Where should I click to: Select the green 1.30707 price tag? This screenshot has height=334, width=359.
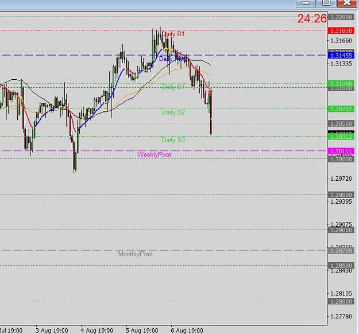click(x=341, y=109)
